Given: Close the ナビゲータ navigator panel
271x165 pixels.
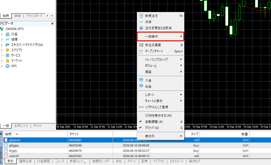Looking at the screenshot, I should coord(52,23).
